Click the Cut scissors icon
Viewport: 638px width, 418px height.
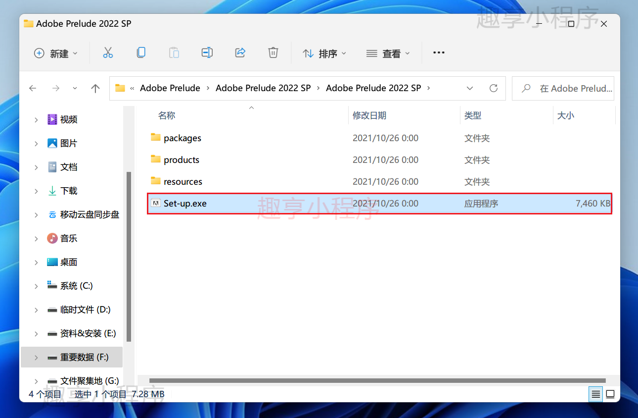[x=108, y=53]
